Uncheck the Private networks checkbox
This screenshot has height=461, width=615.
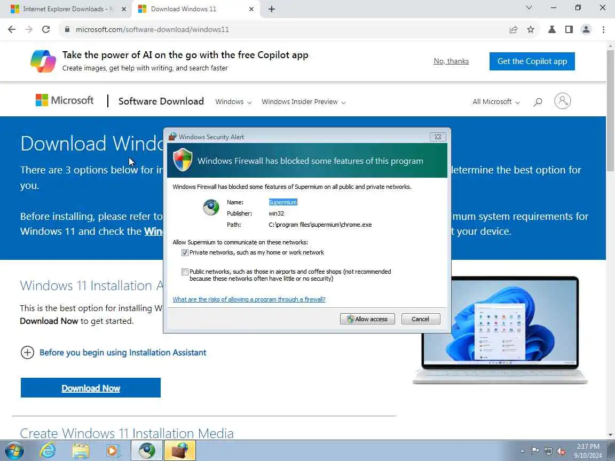click(x=185, y=253)
